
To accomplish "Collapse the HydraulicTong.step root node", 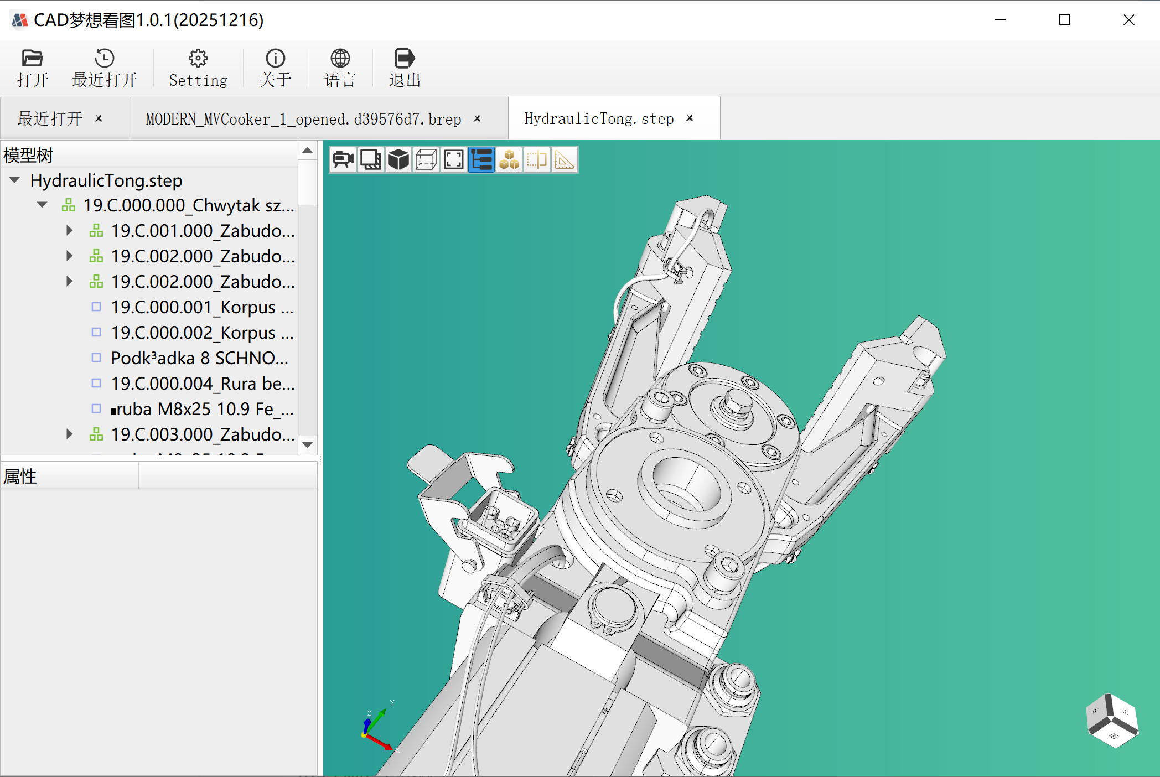I will tap(15, 180).
